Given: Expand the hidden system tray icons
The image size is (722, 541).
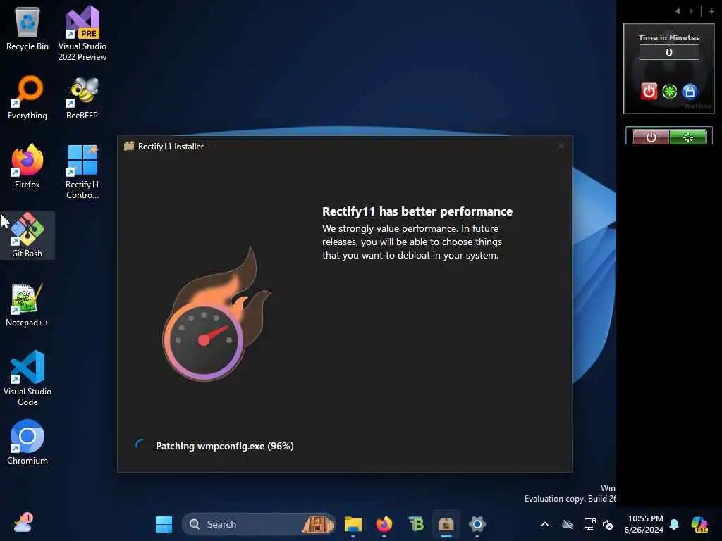Looking at the screenshot, I should [x=545, y=524].
